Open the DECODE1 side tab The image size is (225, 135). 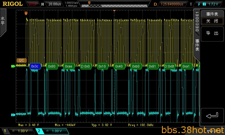point(197,21)
